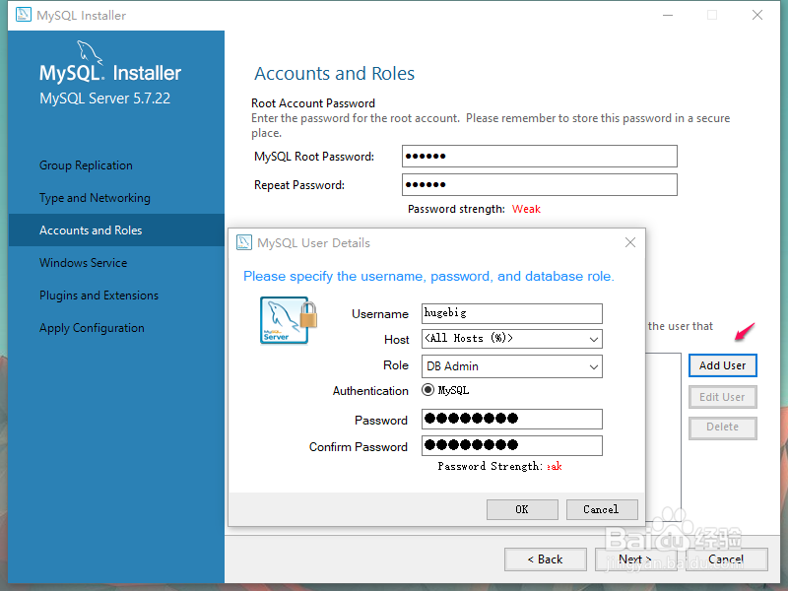Click the Root Account Password label

pyautogui.click(x=313, y=103)
